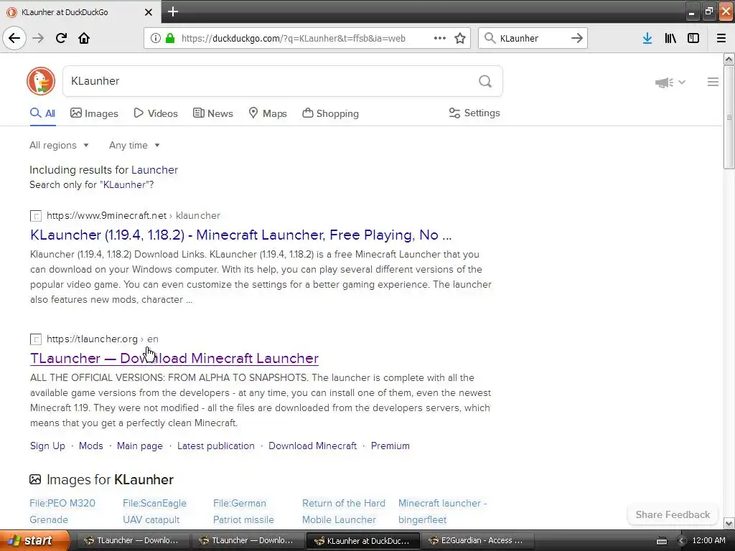Switch to the Images tab

tap(94, 113)
